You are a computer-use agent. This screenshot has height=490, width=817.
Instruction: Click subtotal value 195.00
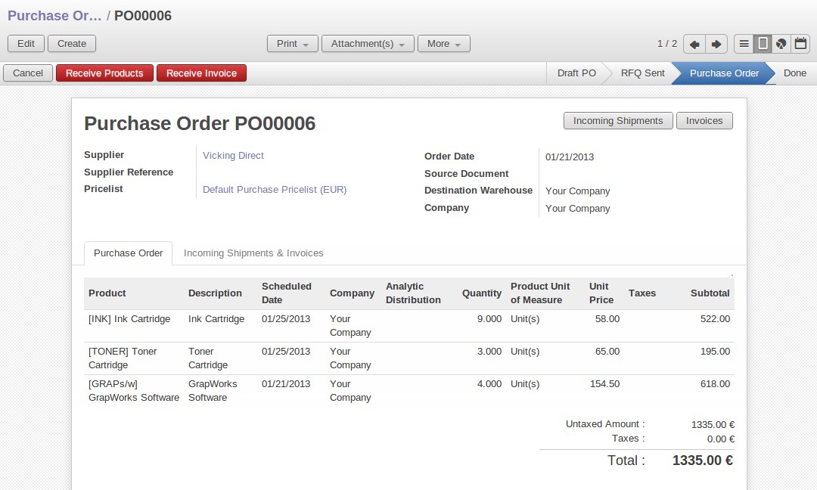click(x=715, y=352)
